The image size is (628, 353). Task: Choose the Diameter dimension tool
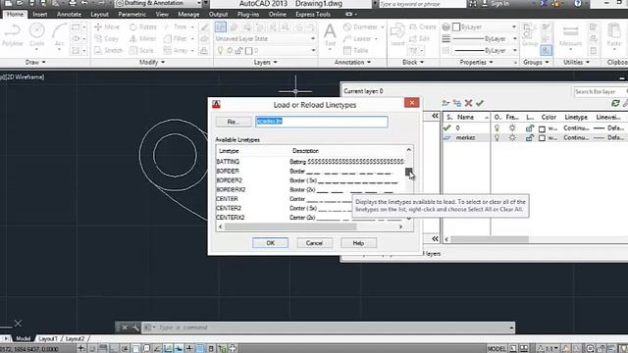point(361,26)
